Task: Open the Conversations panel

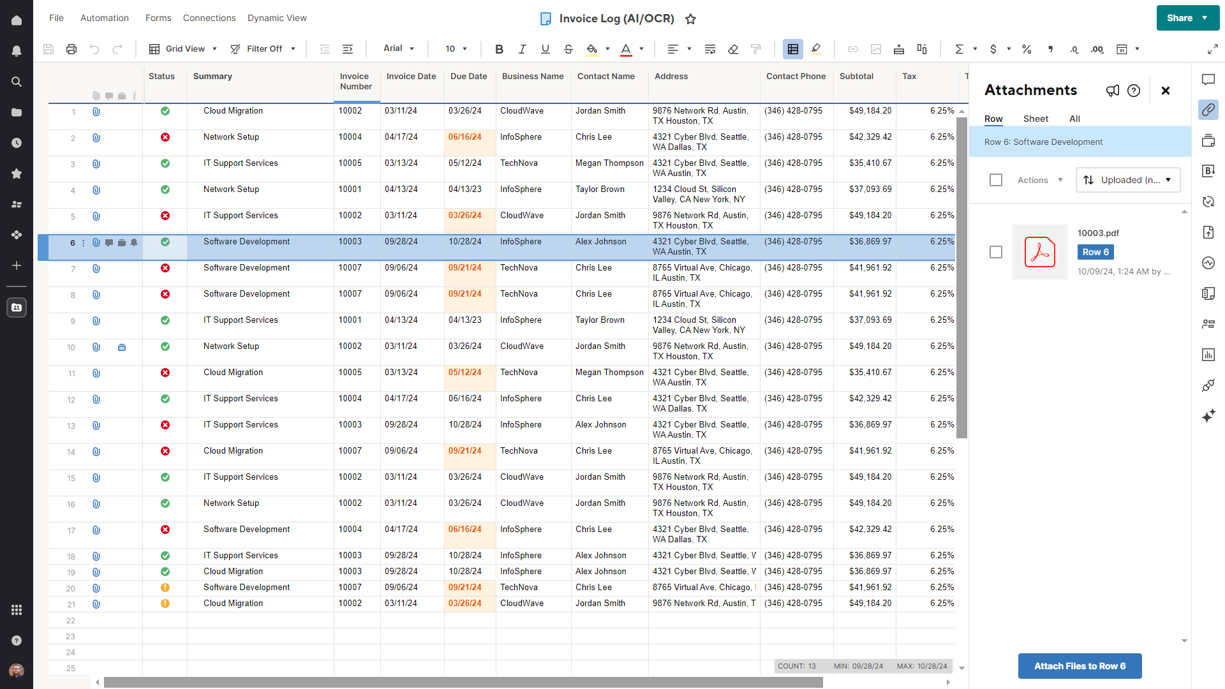Action: [x=1208, y=79]
